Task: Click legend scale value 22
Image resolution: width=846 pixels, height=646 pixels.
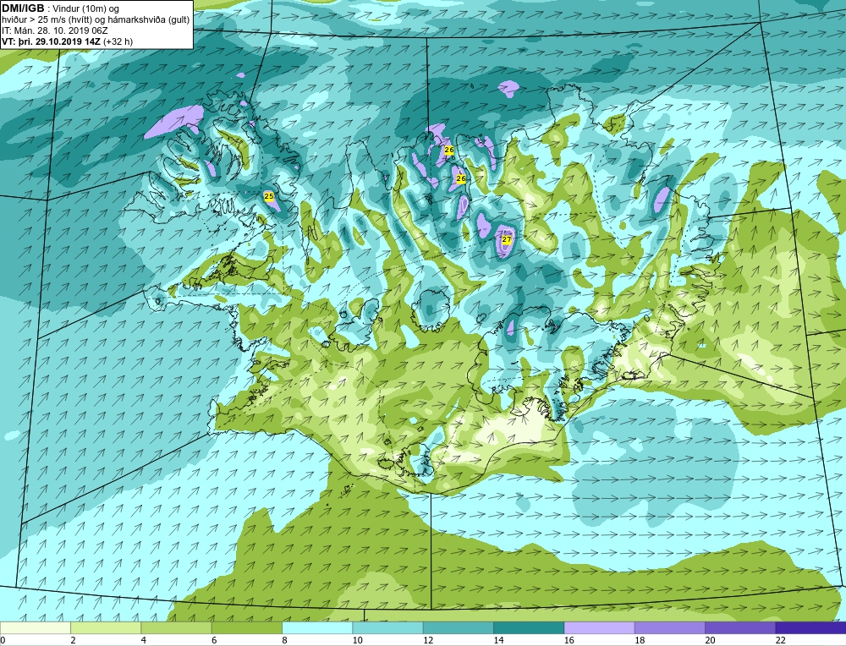Action: pos(780,640)
